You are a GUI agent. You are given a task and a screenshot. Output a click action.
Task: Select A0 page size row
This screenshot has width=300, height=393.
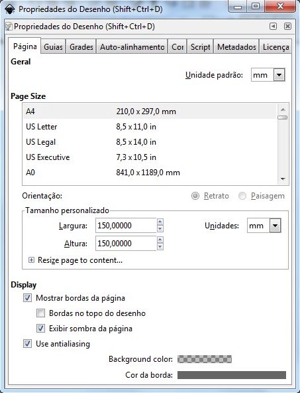150,173
